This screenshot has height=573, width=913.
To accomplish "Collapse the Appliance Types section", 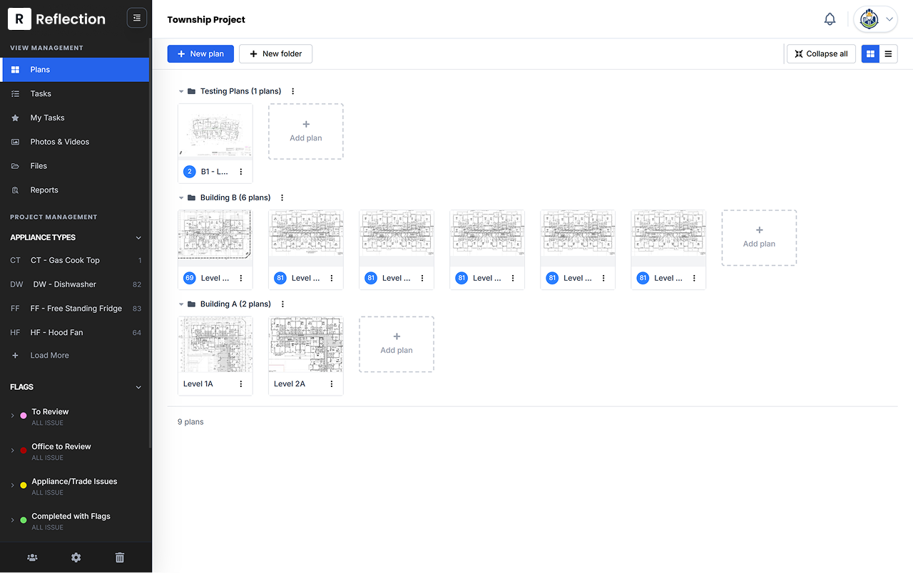I will pyautogui.click(x=138, y=237).
